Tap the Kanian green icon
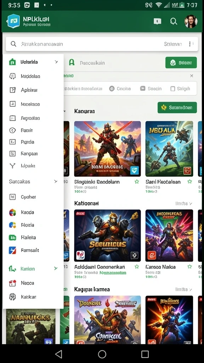The height and width of the screenshot is (363, 204). click(12, 269)
